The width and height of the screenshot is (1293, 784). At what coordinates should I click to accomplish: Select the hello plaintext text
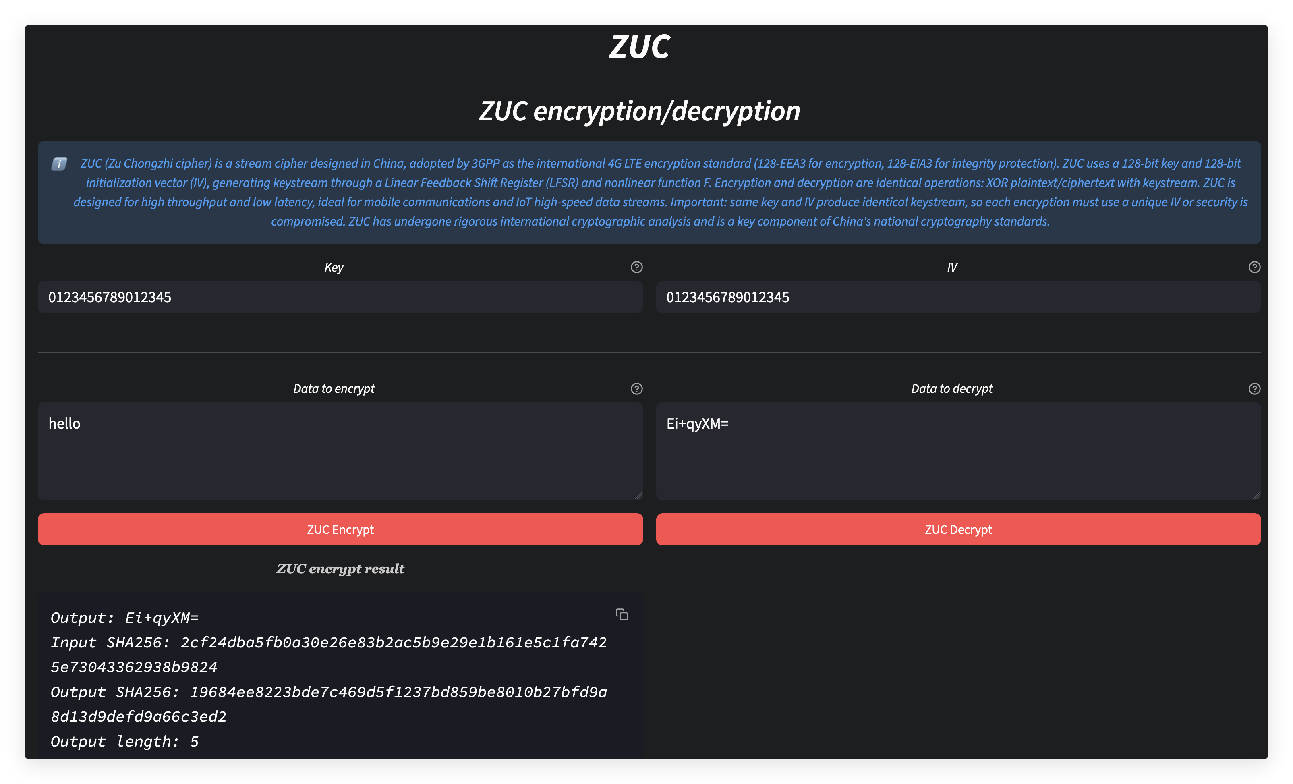(64, 423)
